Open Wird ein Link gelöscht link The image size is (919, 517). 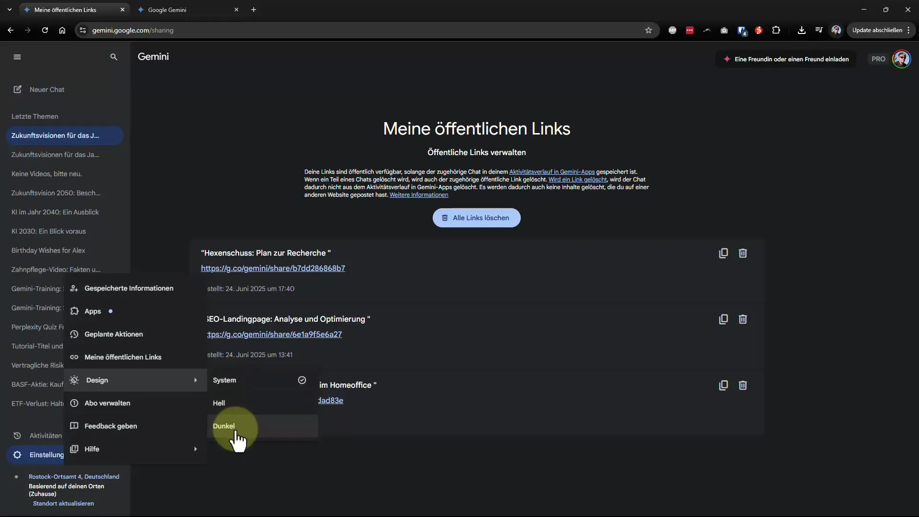point(578,180)
